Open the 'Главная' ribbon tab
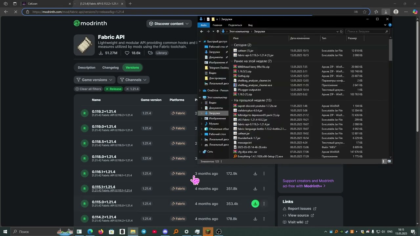 [217, 25]
